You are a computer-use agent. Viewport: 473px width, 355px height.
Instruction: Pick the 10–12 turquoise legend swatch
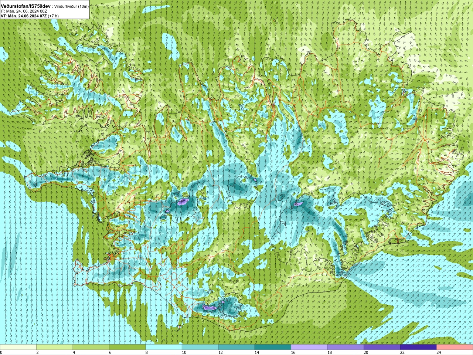(200, 347)
